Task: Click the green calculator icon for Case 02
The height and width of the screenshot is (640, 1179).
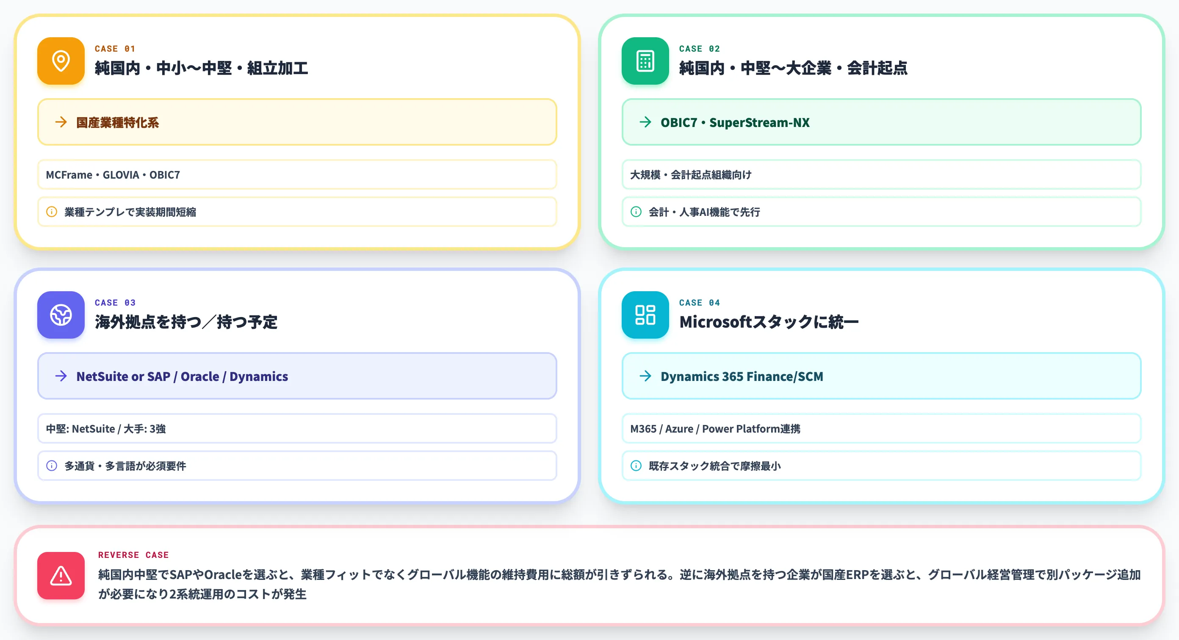Action: point(645,61)
